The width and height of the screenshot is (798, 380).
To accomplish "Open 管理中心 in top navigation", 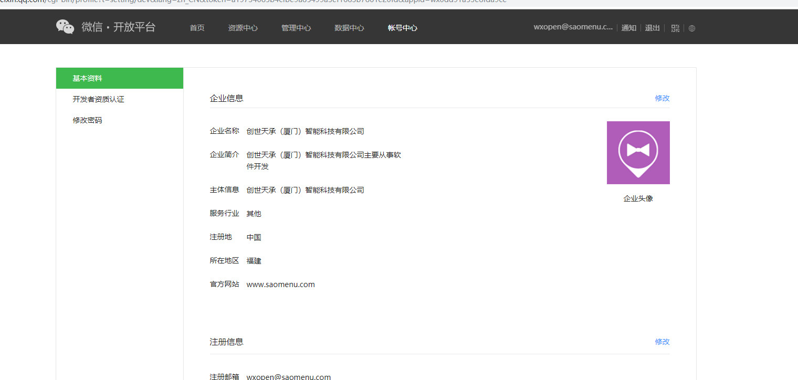I will [x=296, y=28].
